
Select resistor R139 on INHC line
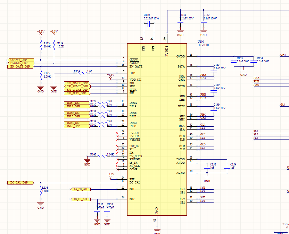[102, 123]
